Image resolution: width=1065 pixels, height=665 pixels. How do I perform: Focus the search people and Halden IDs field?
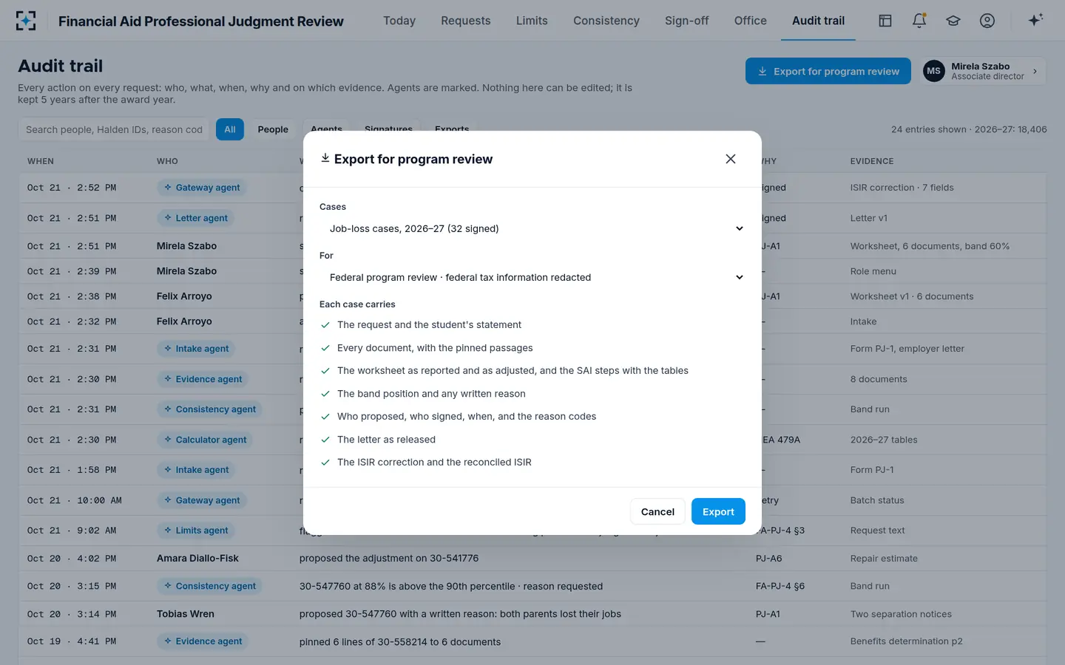coord(114,129)
